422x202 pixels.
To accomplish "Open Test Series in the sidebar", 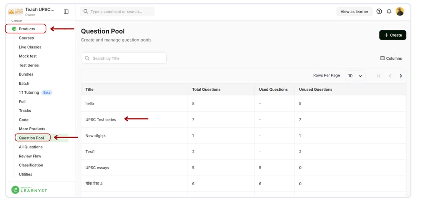I will (29, 65).
